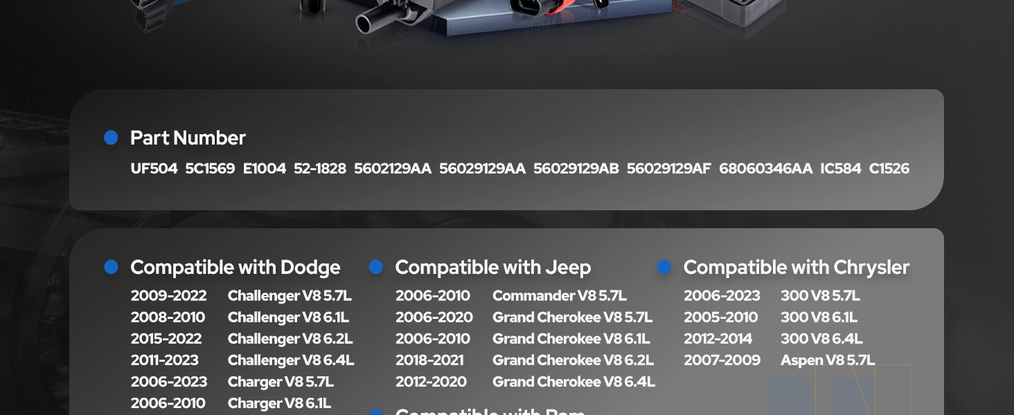Click Chrysler 300 V8 5.7L text

(x=820, y=295)
